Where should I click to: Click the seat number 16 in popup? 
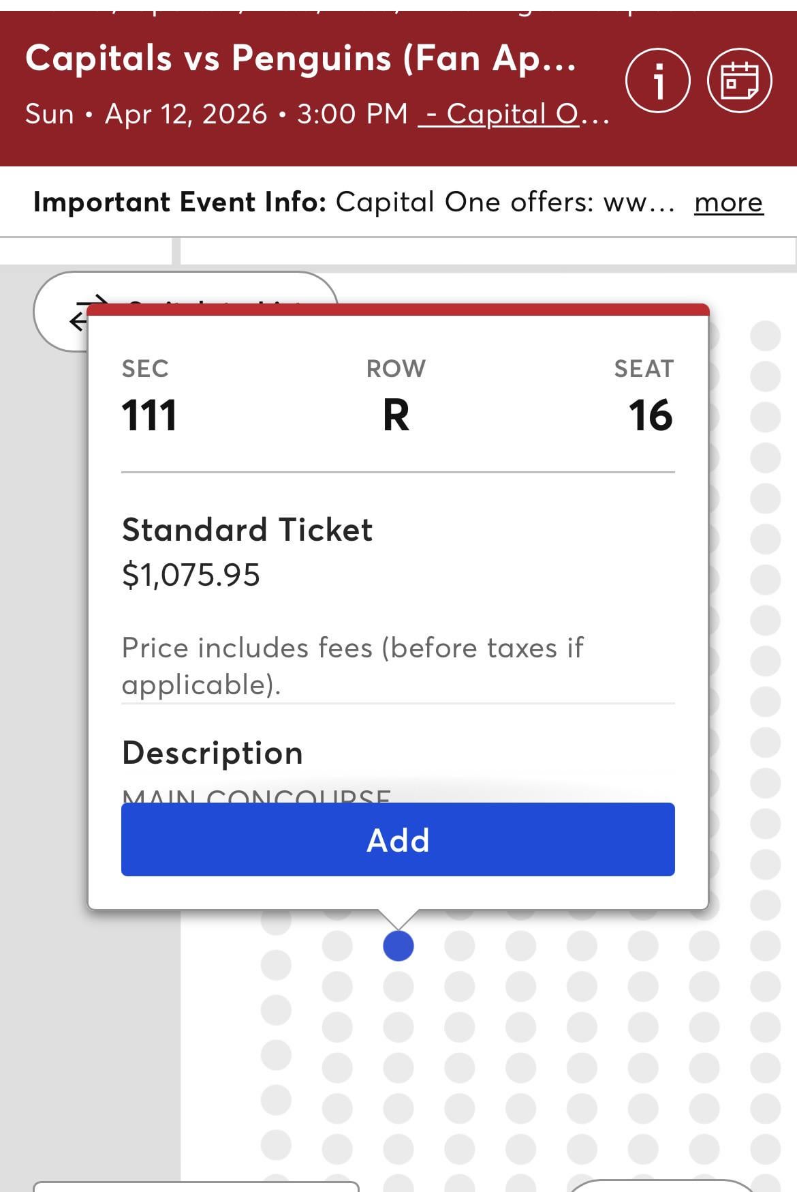(650, 415)
